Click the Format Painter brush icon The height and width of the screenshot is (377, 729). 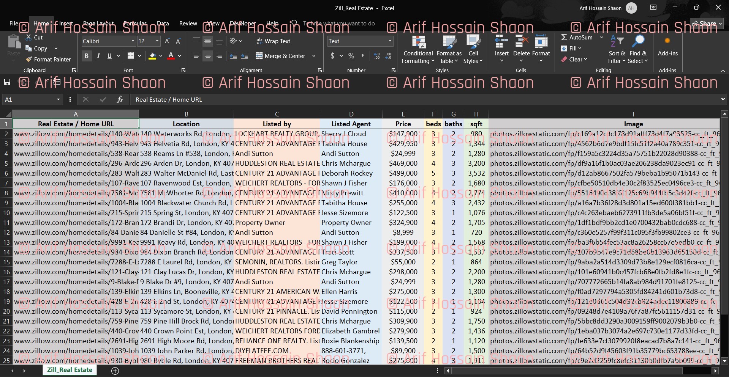pos(29,60)
